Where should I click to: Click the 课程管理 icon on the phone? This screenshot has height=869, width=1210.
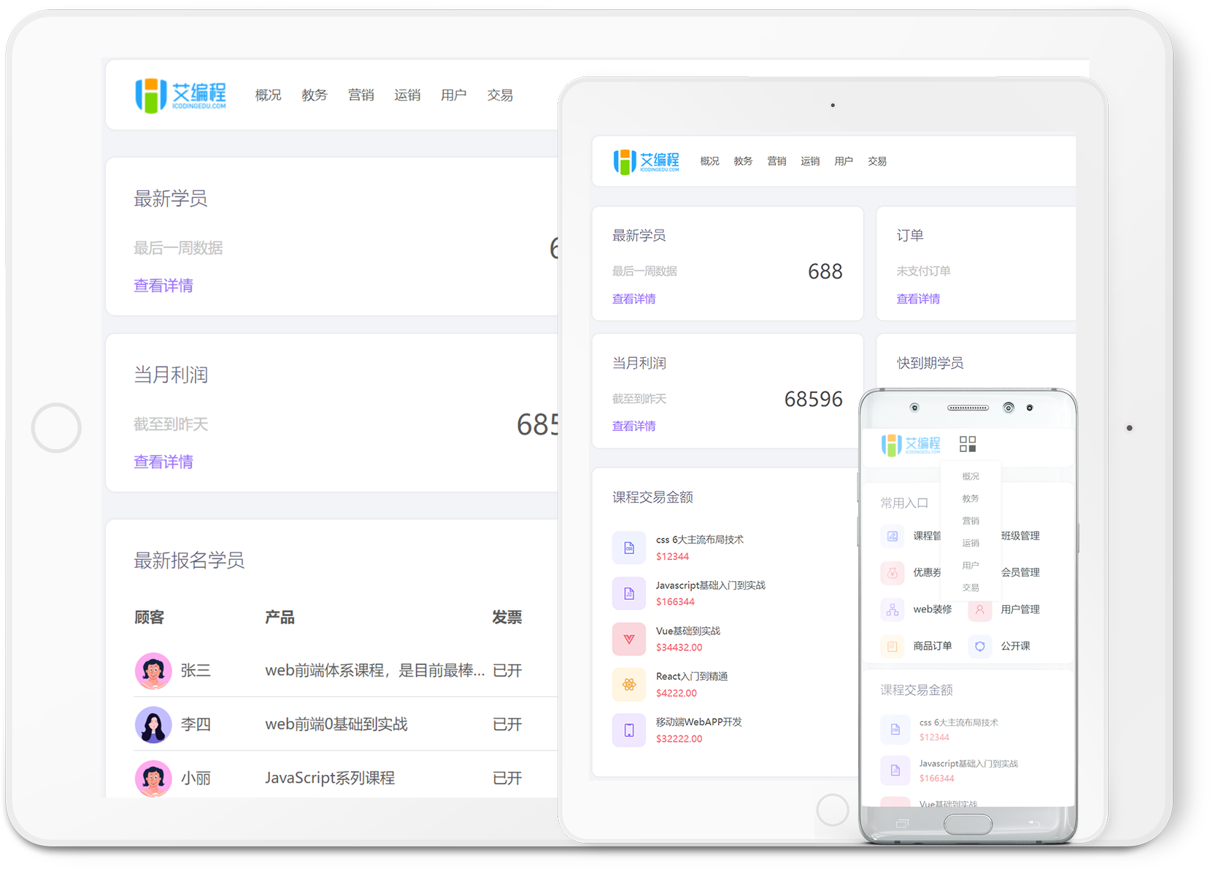(x=893, y=536)
